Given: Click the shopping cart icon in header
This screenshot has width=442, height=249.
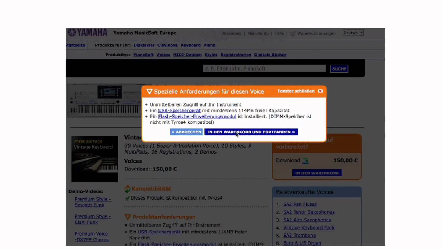Looking at the screenshot, I should tap(293, 34).
